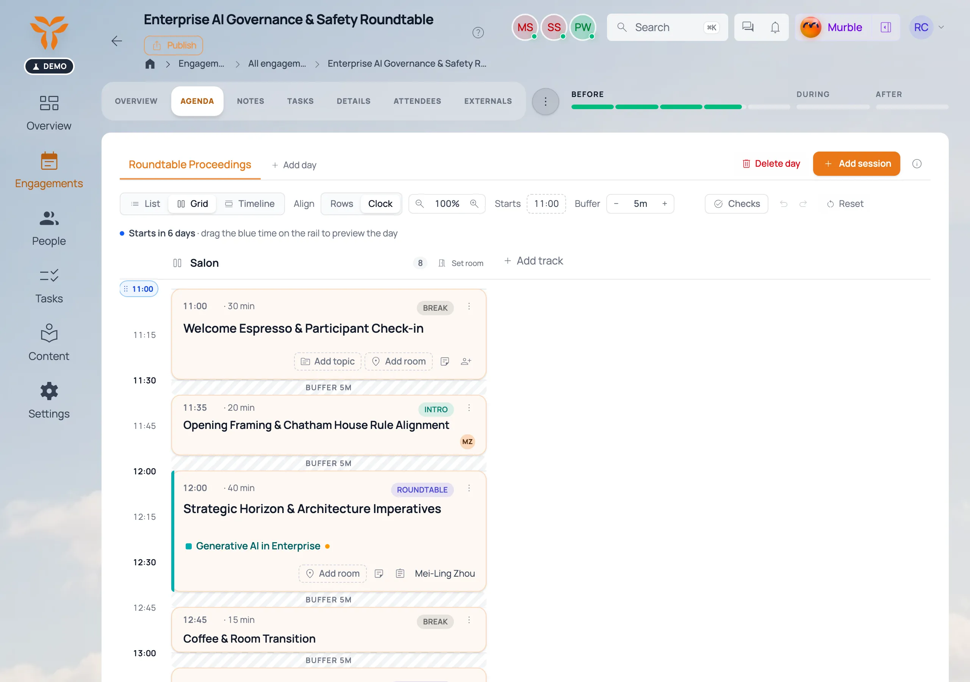Open options menu for the Opening Framing session

(469, 408)
